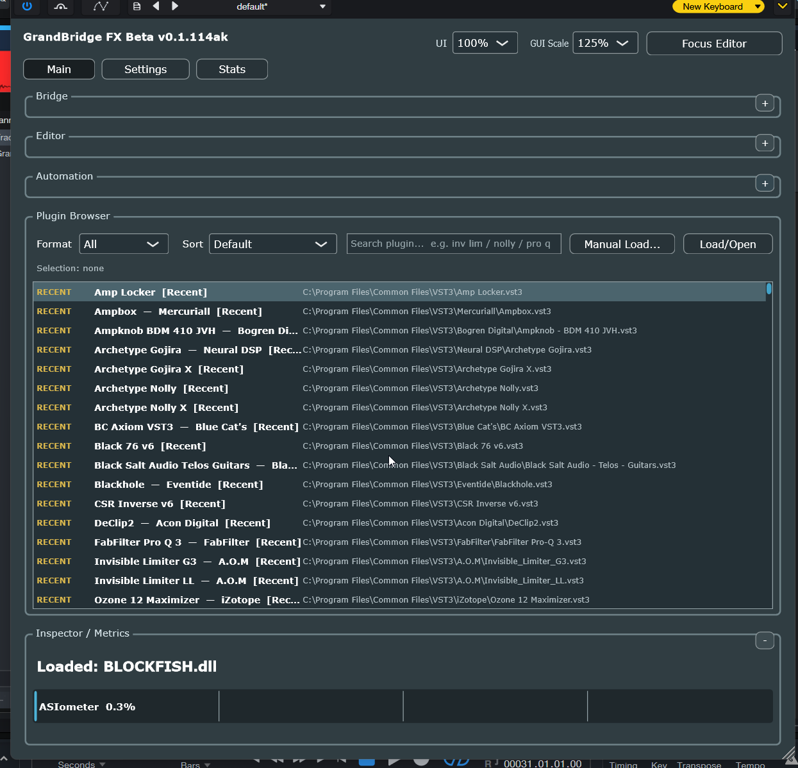Click the Amp Locker.vst3 file path
The width and height of the screenshot is (798, 768).
pos(412,292)
